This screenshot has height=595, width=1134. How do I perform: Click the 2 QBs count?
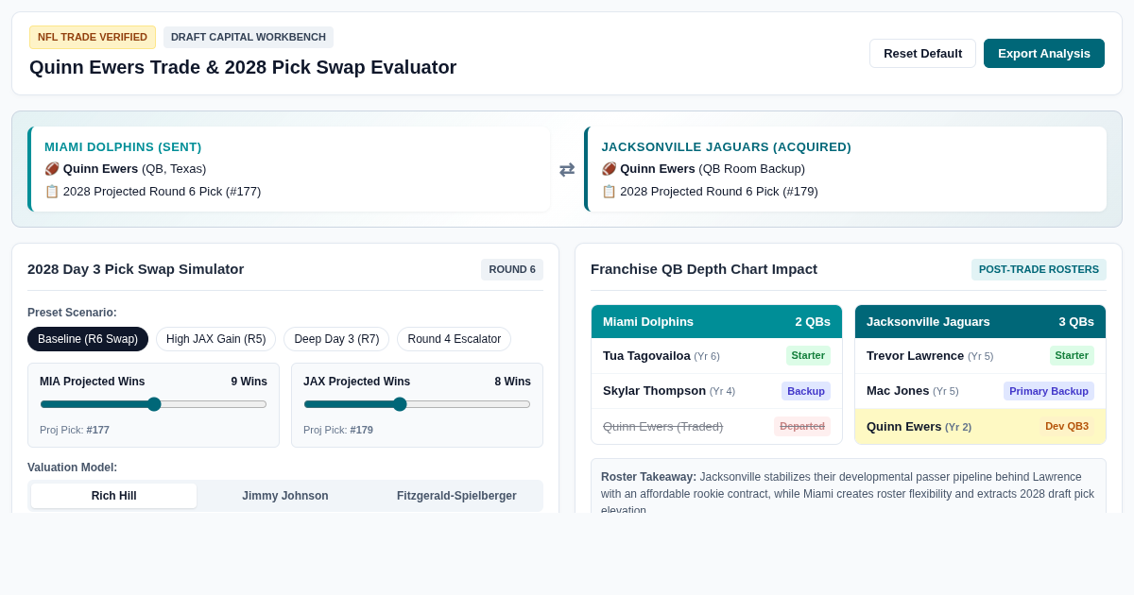click(813, 321)
